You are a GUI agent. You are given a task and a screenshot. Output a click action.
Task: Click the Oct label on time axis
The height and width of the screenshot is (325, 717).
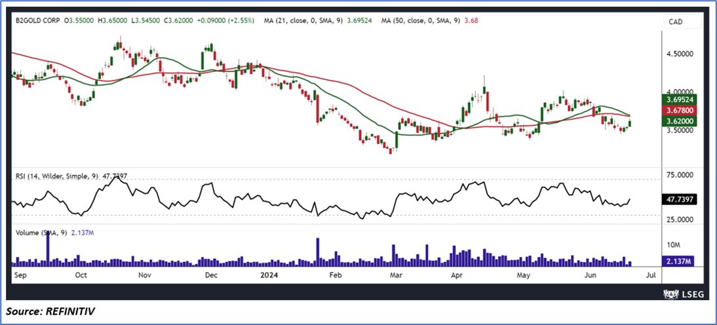click(81, 276)
